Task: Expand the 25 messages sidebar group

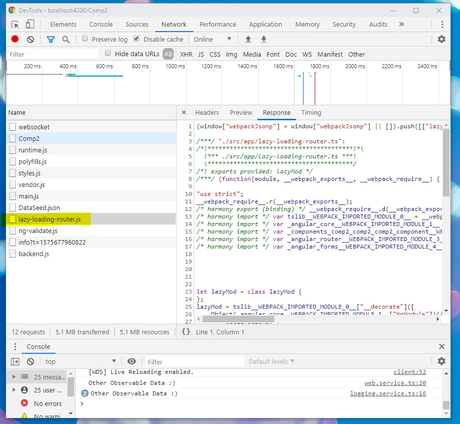Action: [x=14, y=377]
